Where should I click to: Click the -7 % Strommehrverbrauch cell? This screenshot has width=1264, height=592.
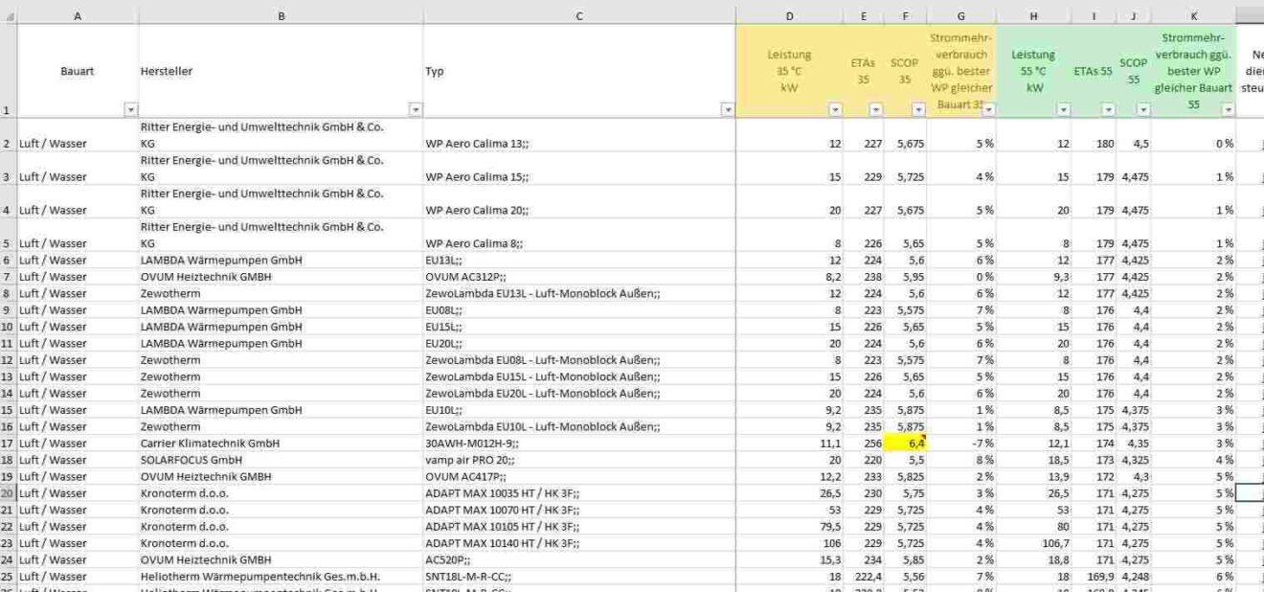coord(962,444)
